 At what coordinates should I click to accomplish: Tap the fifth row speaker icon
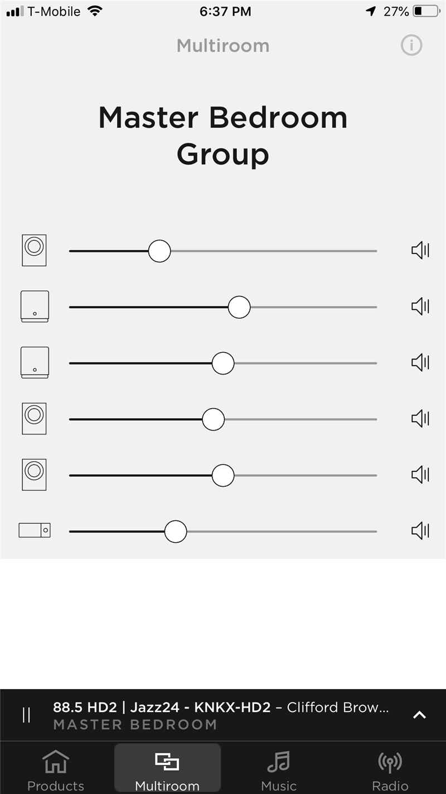pos(34,475)
